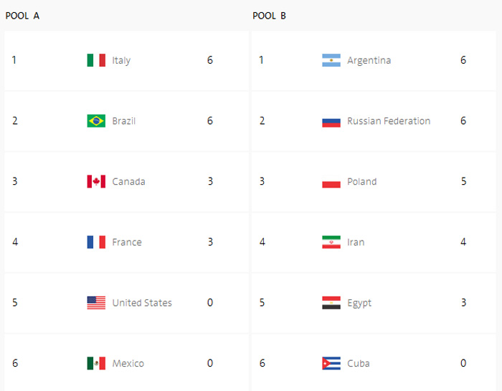Image resolution: width=502 pixels, height=391 pixels.
Task: Click the Russian Federation flag icon
Action: (x=331, y=121)
